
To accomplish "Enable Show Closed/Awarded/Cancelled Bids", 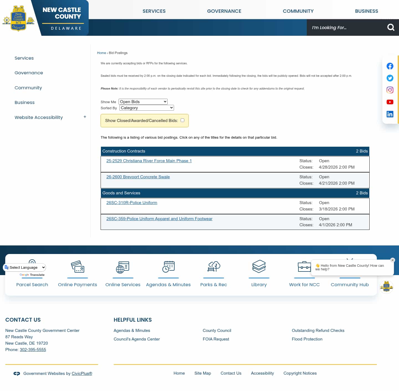I will coord(182,120).
